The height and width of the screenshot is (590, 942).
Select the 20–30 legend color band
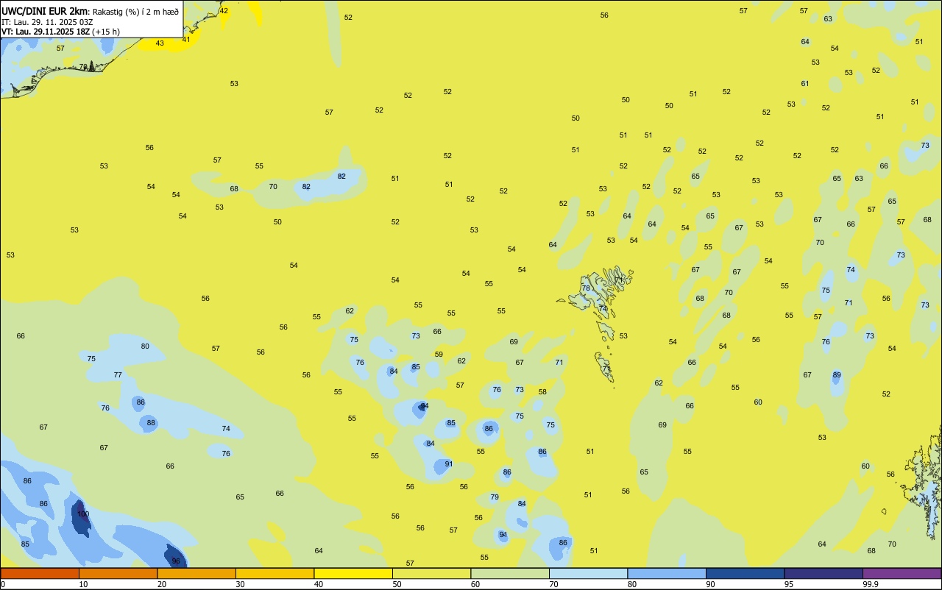(x=196, y=573)
